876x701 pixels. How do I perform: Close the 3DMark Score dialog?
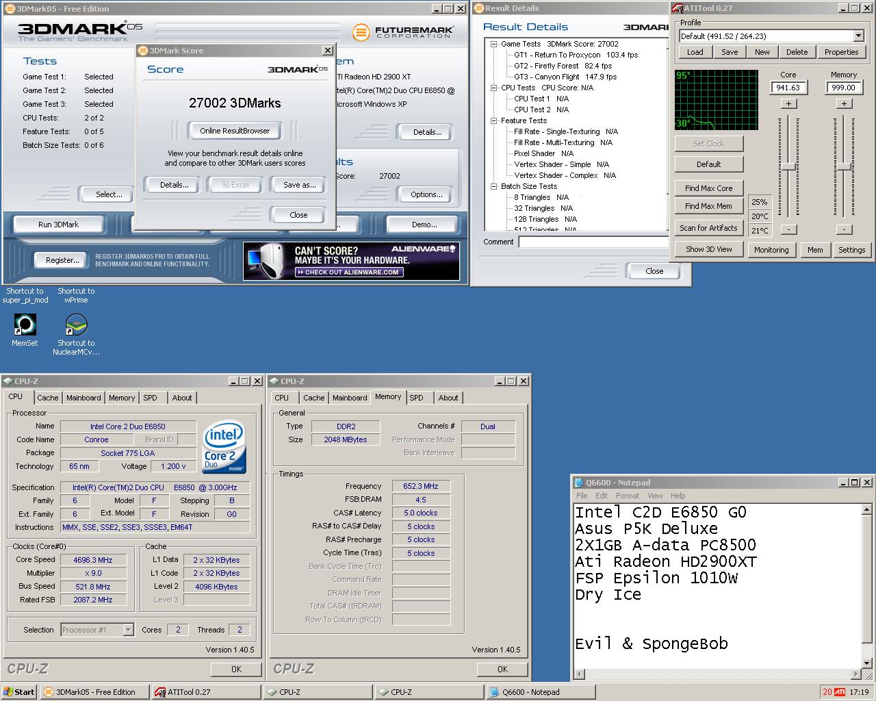298,215
